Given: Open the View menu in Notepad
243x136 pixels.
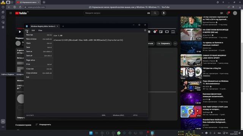Looking at the screenshot, I should click(x=40, y=30).
